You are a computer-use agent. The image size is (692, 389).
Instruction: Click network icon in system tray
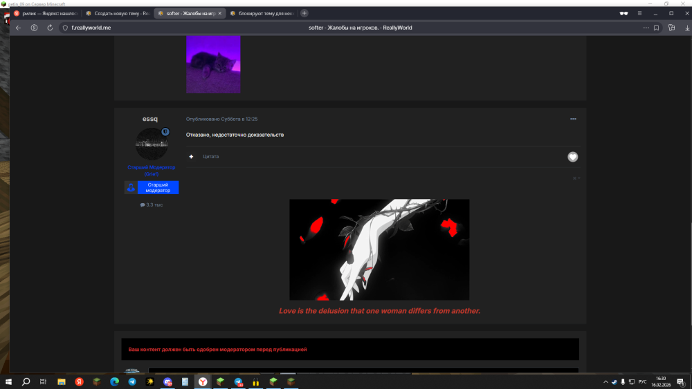click(632, 381)
